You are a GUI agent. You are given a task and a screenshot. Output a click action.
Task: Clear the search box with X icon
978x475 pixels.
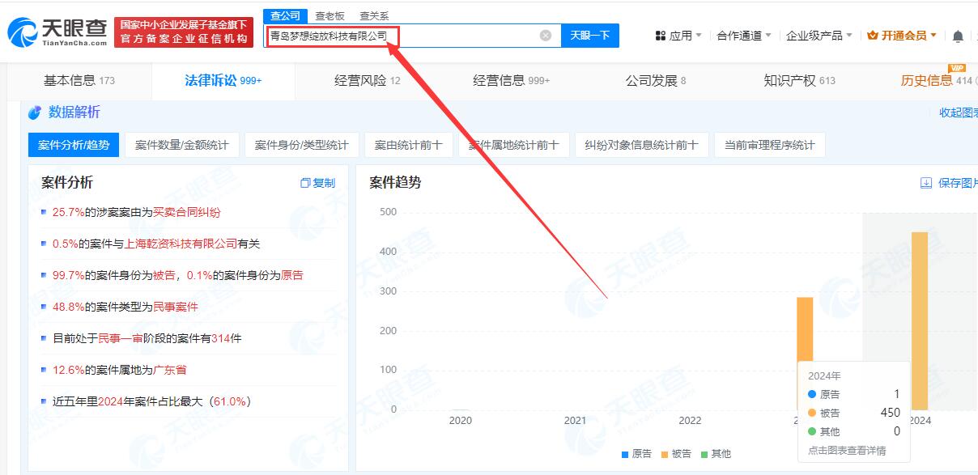(546, 36)
